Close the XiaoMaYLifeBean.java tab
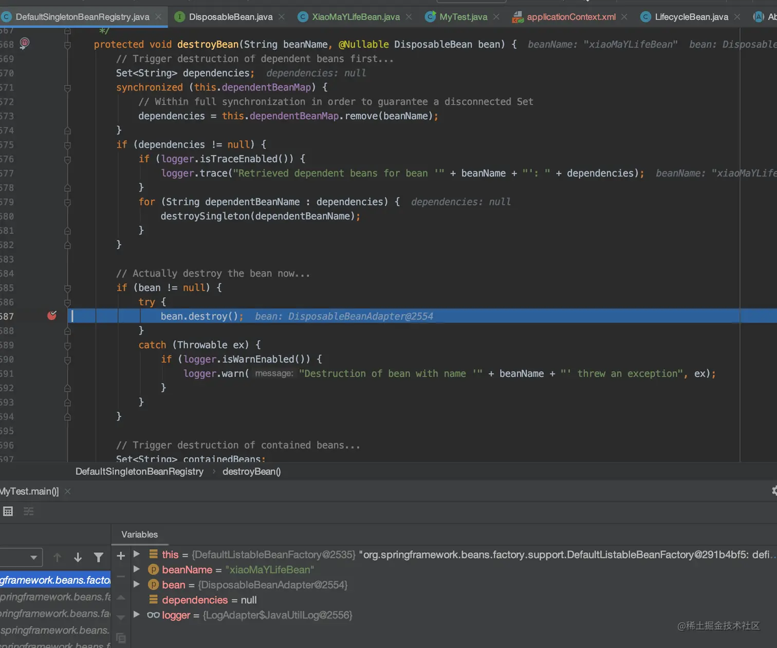The image size is (777, 648). click(409, 17)
